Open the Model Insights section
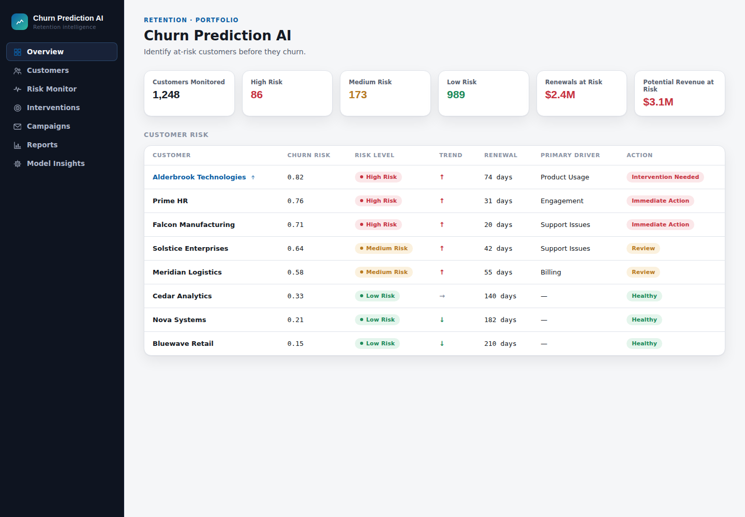The height and width of the screenshot is (517, 745). coord(62,163)
